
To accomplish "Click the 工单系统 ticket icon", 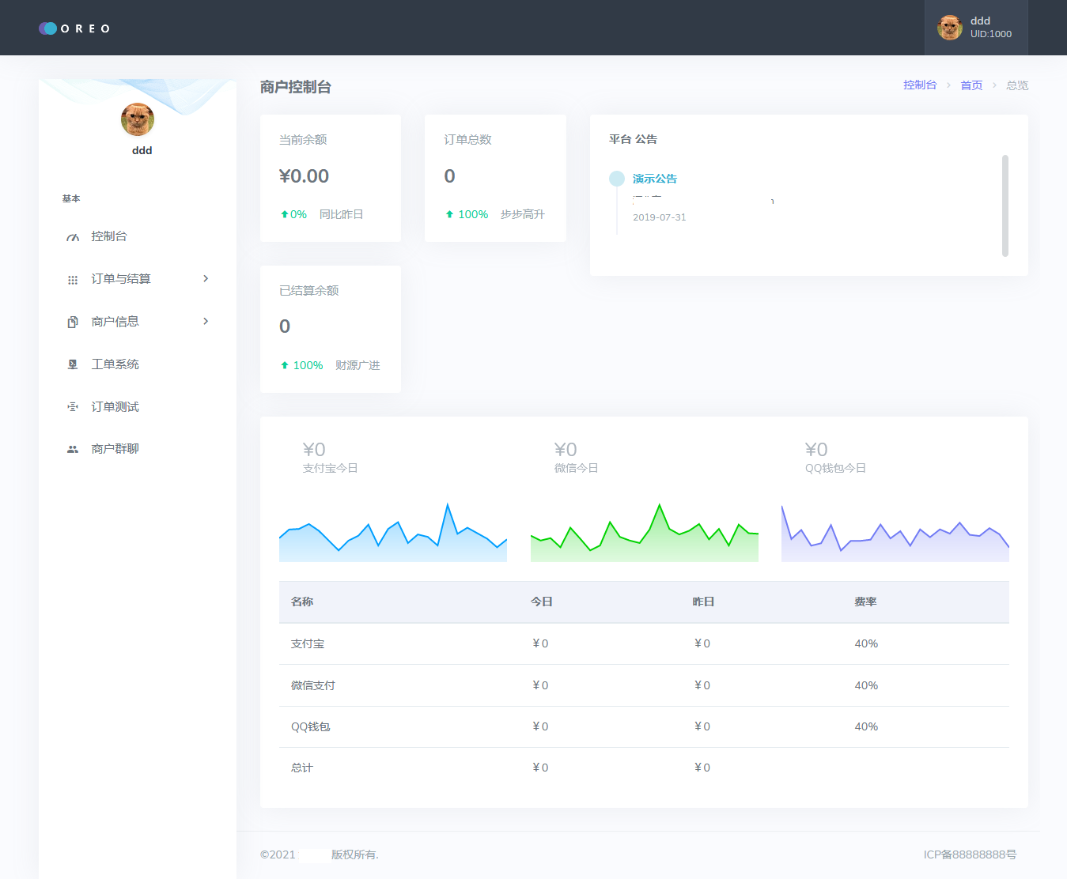I will pyautogui.click(x=73, y=364).
